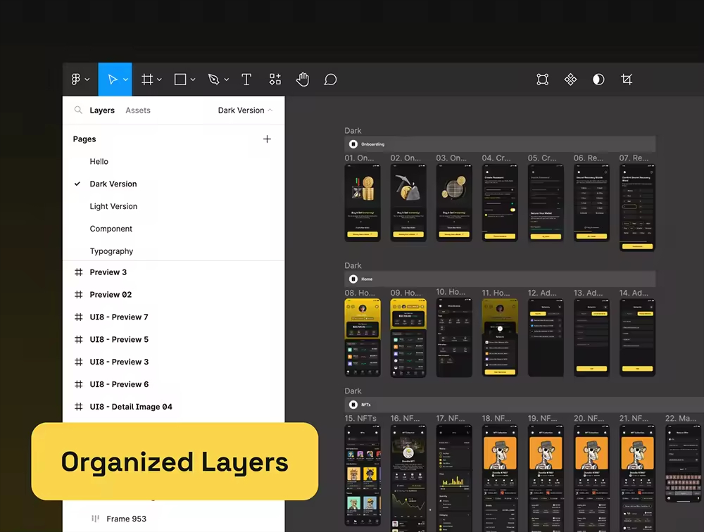The width and height of the screenshot is (704, 532).
Task: Select the UI8 - Preview 7 frame layer
Action: (119, 317)
